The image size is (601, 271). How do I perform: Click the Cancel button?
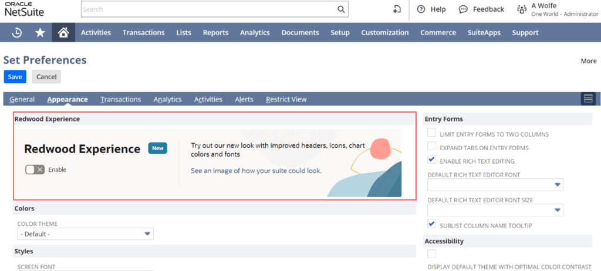tap(46, 77)
